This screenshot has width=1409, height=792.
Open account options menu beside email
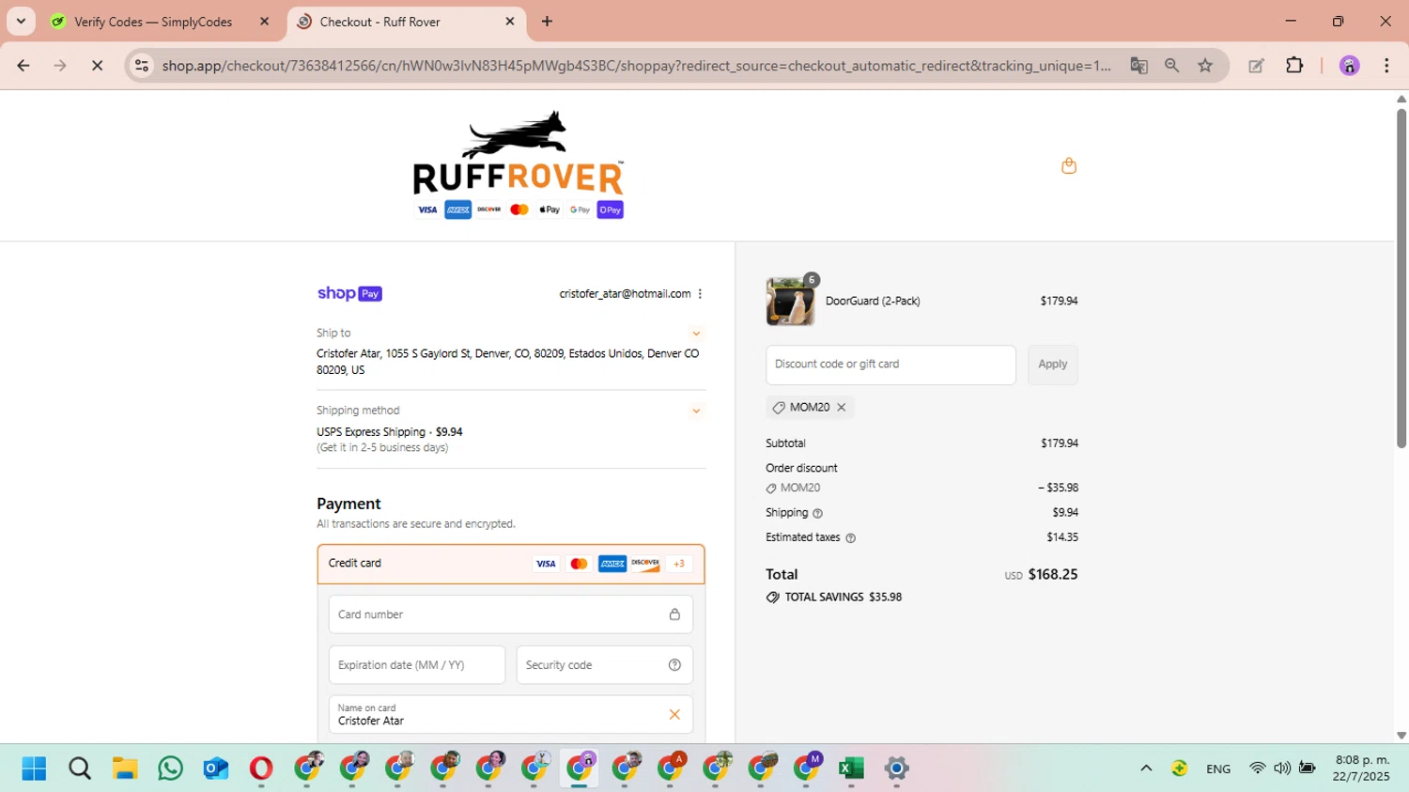(700, 294)
